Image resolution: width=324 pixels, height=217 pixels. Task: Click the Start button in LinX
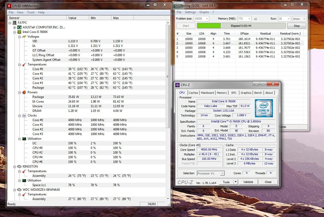(186, 26)
